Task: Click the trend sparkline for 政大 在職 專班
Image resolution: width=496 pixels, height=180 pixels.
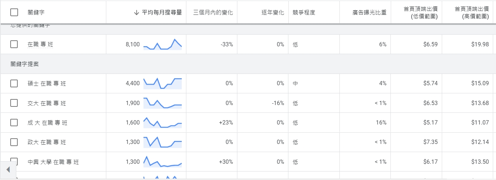Action: 163,142
